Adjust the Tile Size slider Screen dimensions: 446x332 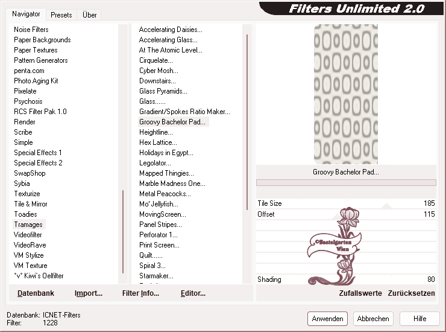pos(346,203)
